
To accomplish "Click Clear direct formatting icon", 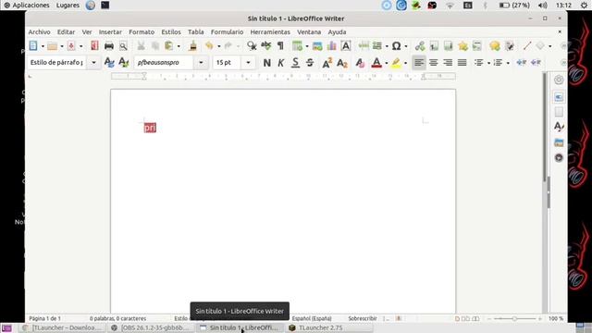I will (360, 63).
